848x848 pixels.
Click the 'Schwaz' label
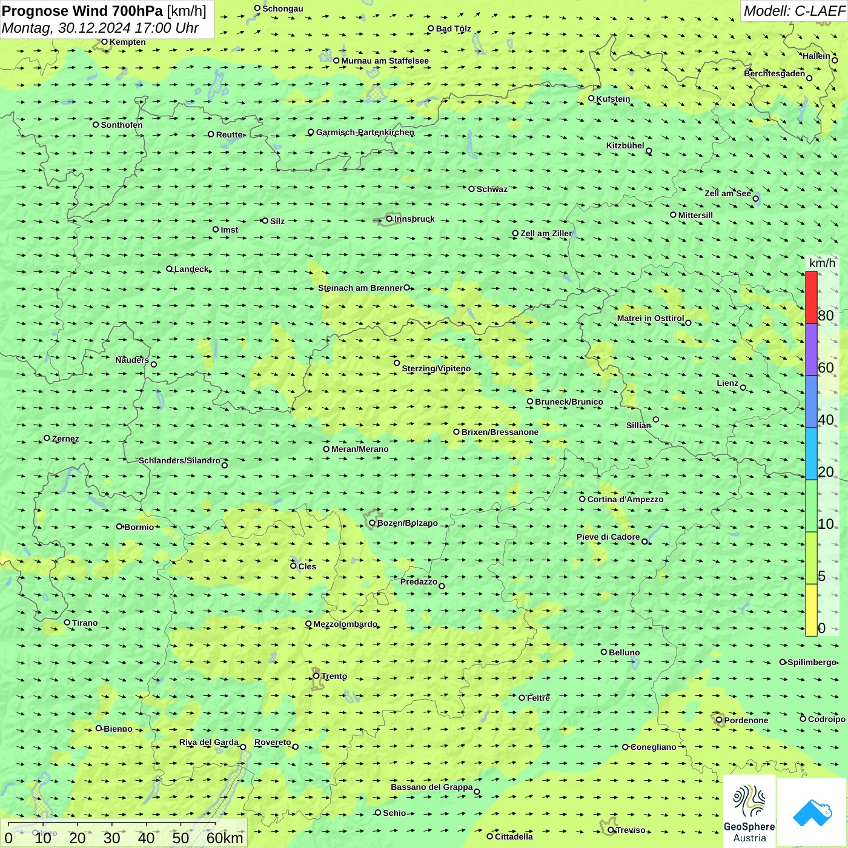[x=492, y=189]
